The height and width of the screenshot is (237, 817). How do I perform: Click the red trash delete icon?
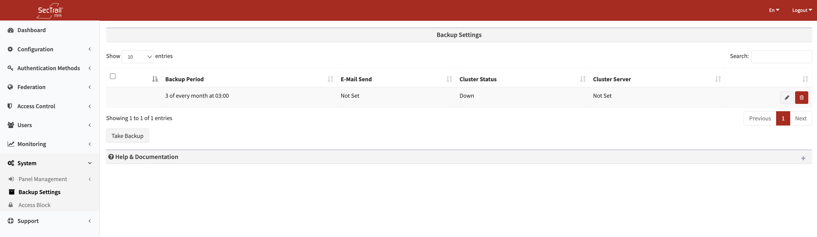(x=801, y=97)
